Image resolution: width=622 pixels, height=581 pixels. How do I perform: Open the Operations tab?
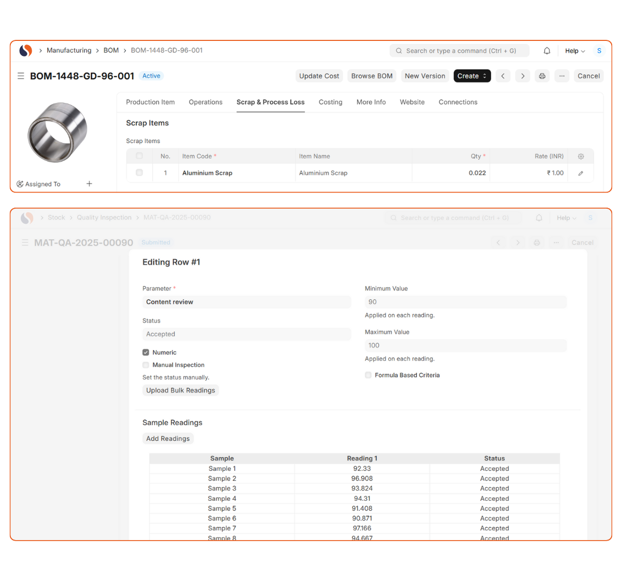point(205,102)
